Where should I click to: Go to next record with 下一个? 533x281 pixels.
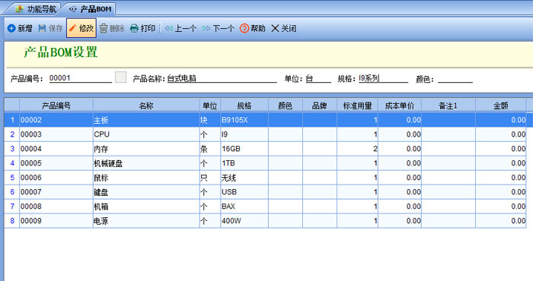click(219, 28)
